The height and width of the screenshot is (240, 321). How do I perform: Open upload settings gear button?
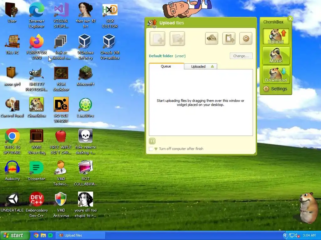pyautogui.click(x=246, y=38)
